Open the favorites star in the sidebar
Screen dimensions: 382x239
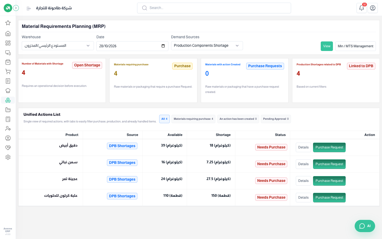click(8, 23)
